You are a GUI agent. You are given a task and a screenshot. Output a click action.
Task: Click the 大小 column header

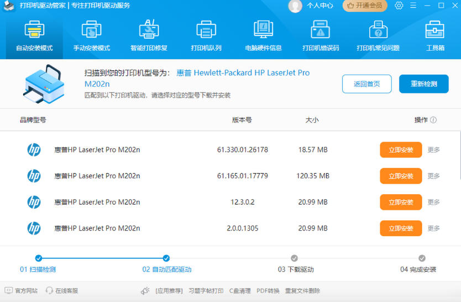pyautogui.click(x=312, y=119)
